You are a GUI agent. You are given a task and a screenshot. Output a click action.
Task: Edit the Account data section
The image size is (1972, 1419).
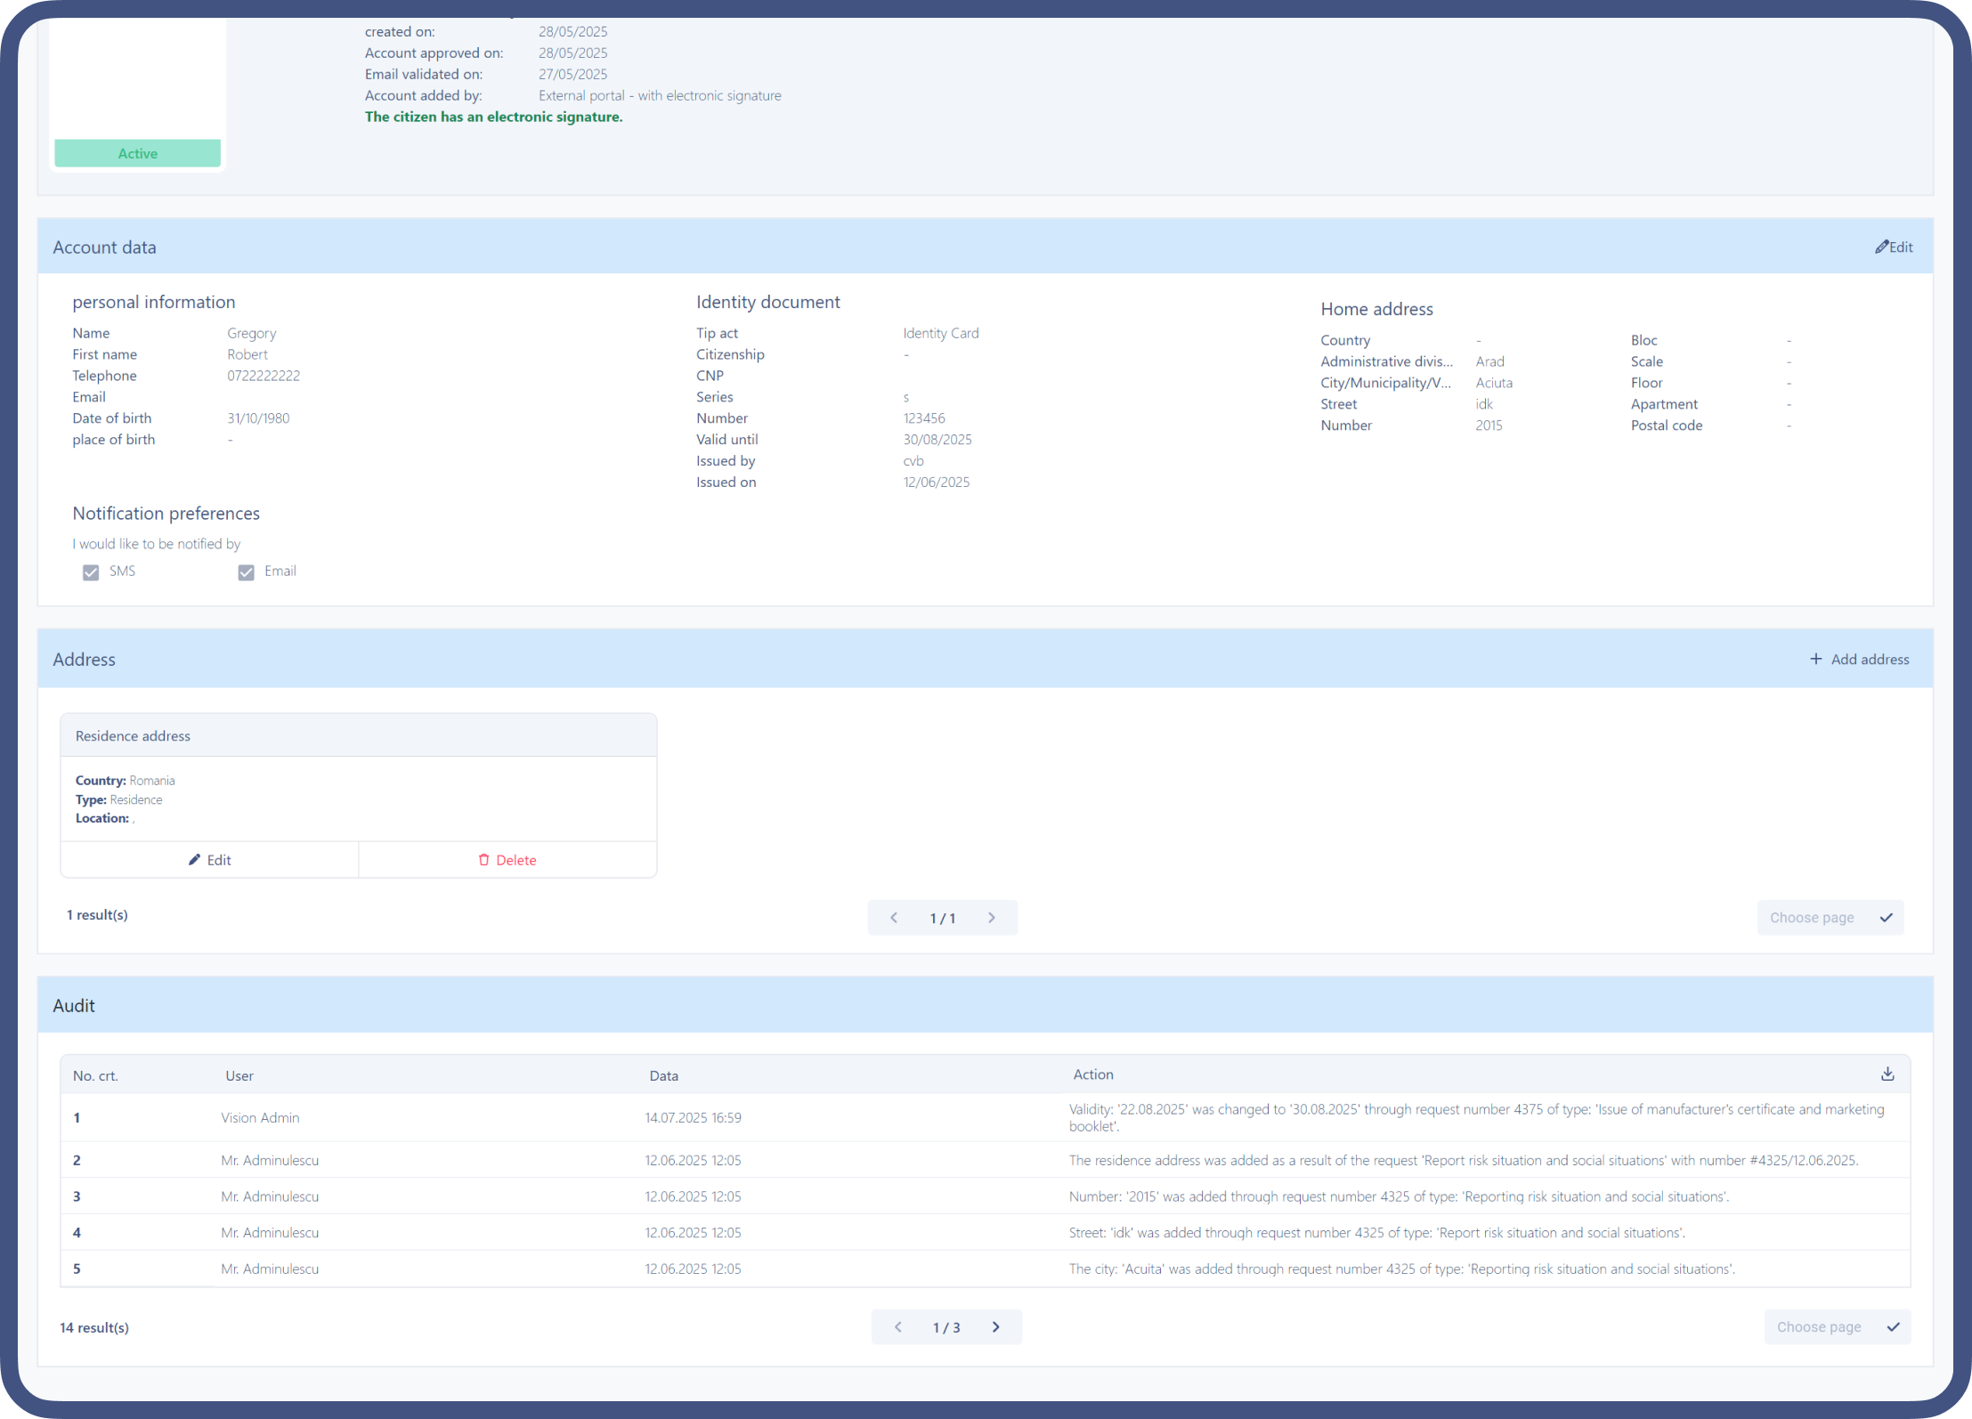(1894, 247)
